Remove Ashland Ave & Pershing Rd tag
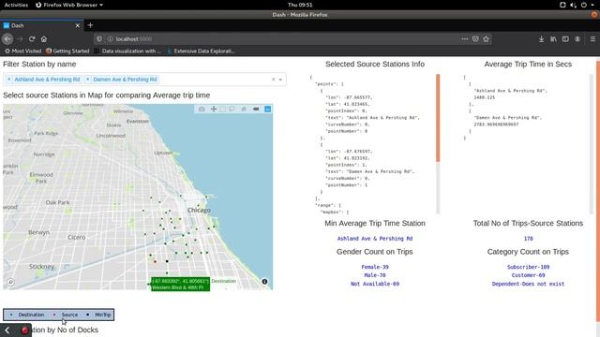This screenshot has width=600, height=337. (9, 80)
